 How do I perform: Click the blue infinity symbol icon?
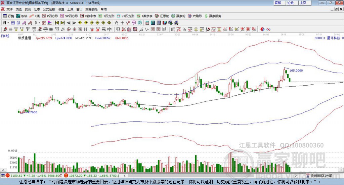pyautogui.click(x=268, y=29)
